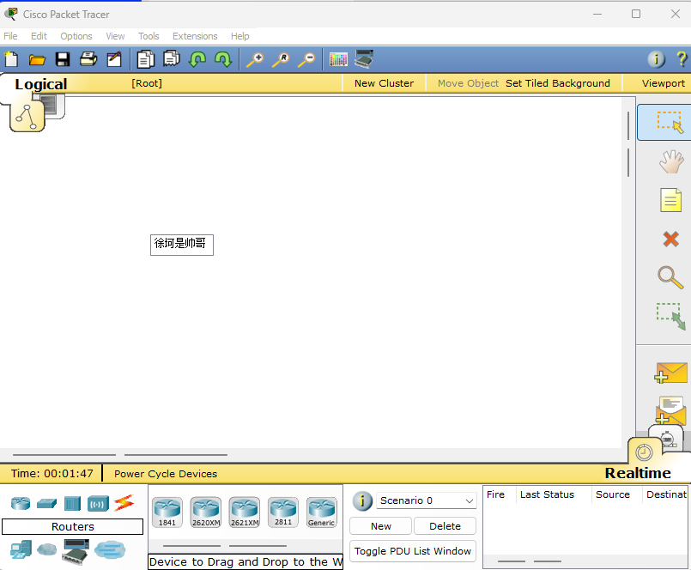Select Custom Made Devices icon
The image size is (691, 570).
[76, 551]
